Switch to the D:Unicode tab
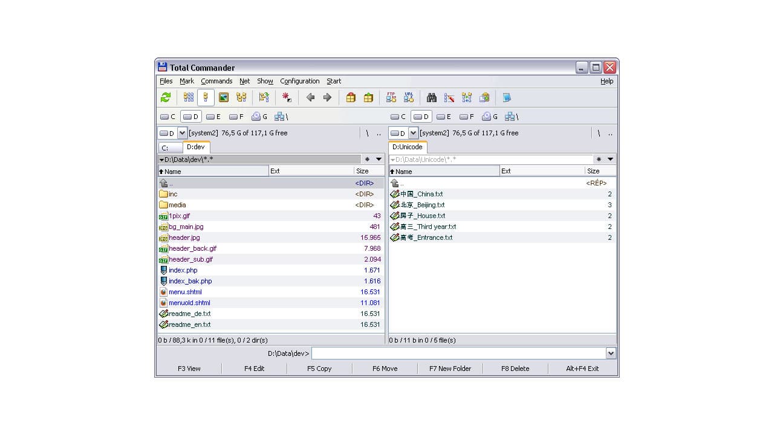This screenshot has width=774, height=435. (407, 147)
